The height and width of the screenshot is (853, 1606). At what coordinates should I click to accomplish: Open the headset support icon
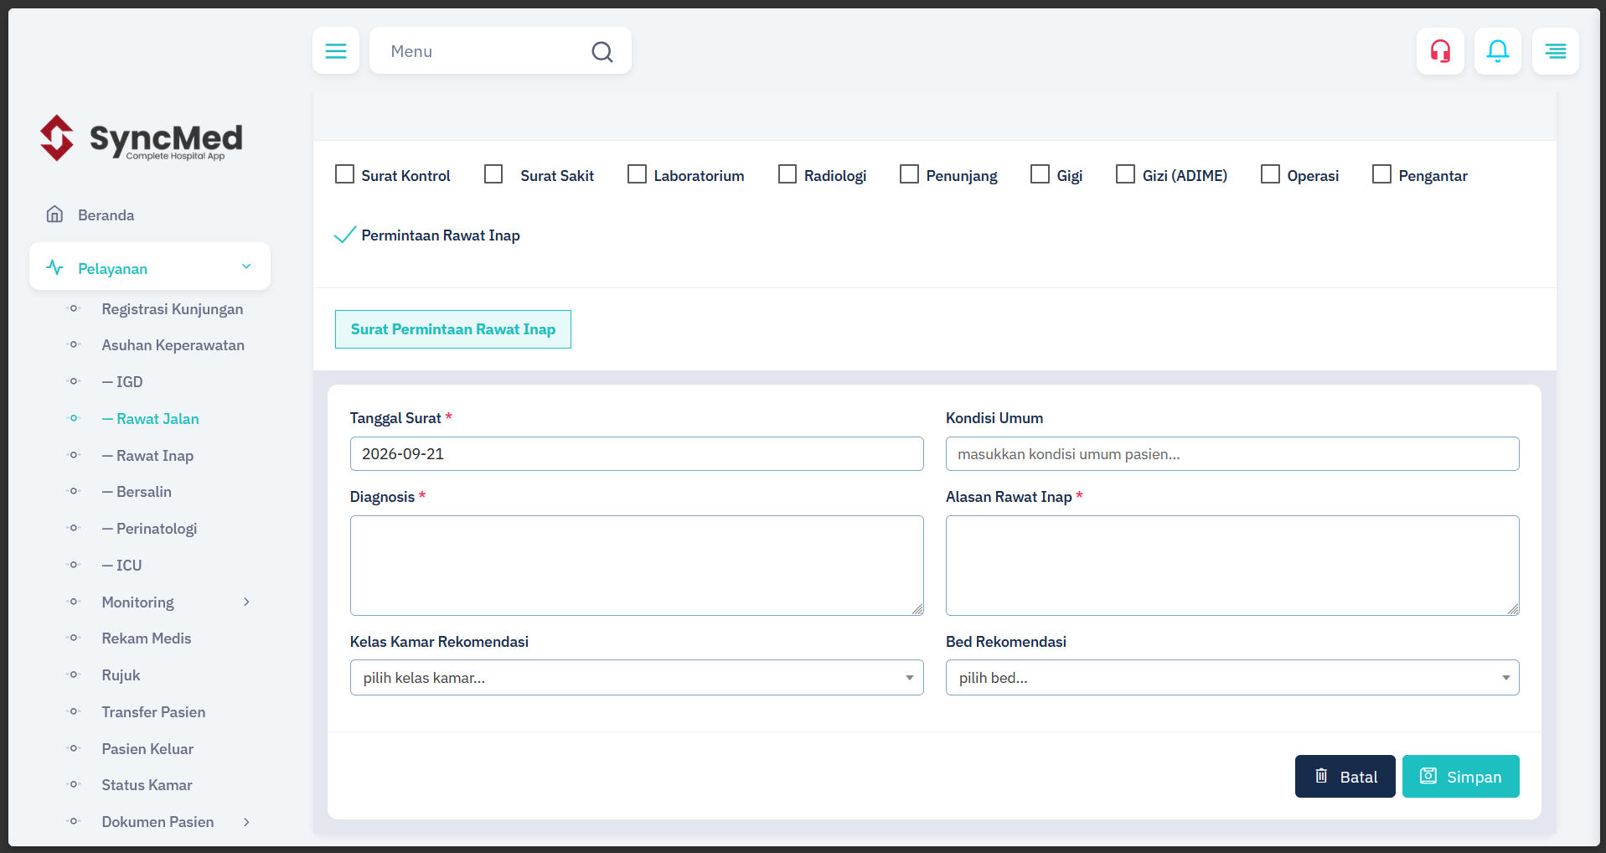(x=1440, y=51)
